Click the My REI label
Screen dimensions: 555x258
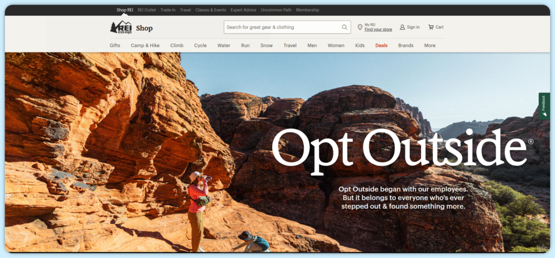click(x=370, y=25)
